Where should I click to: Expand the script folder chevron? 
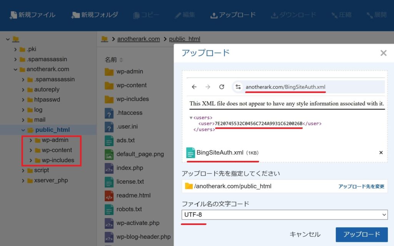tap(23, 170)
